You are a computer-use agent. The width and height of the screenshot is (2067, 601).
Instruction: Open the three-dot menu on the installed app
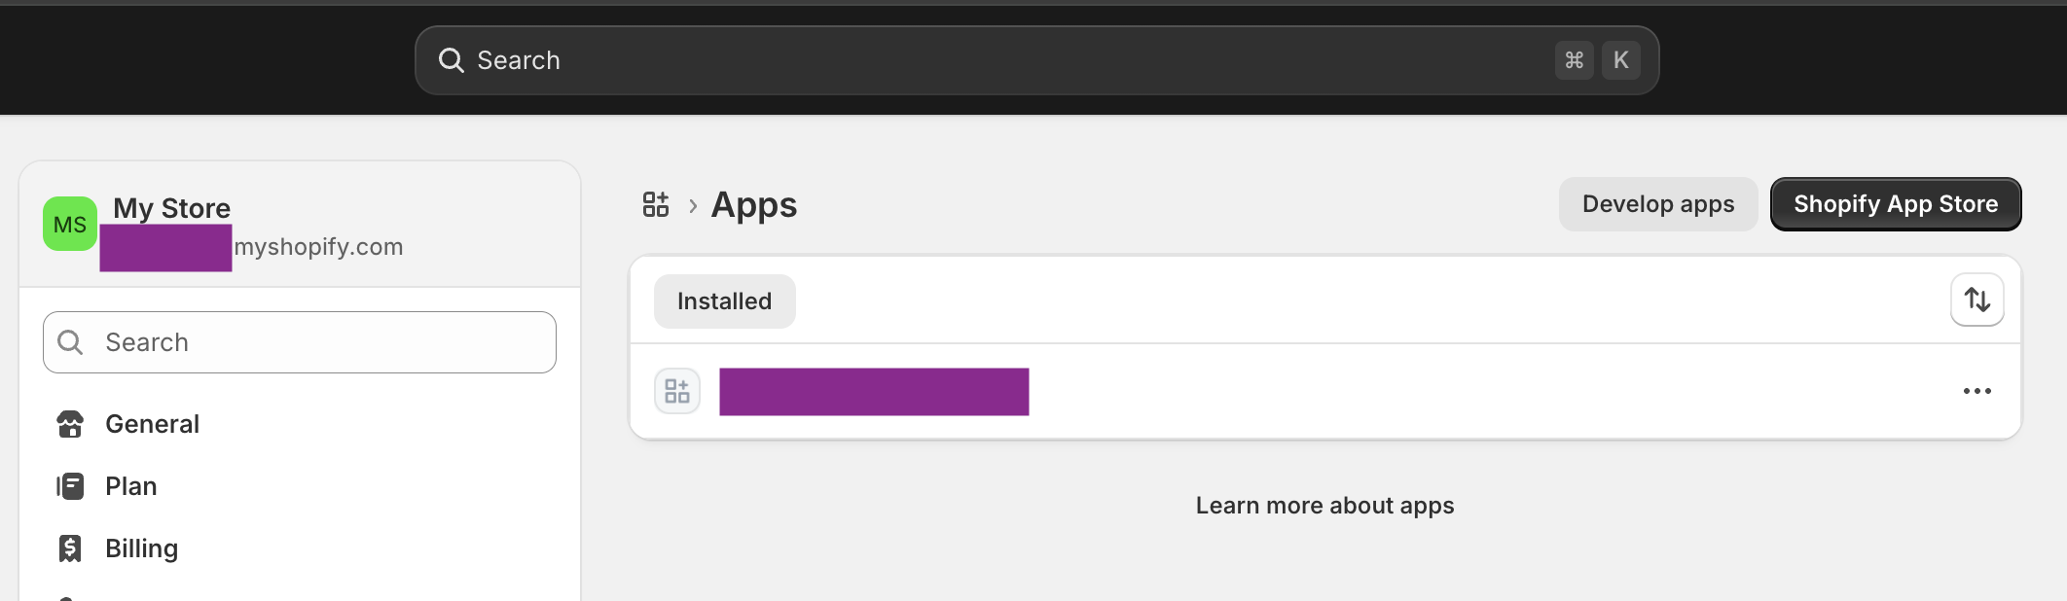pyautogui.click(x=1977, y=391)
